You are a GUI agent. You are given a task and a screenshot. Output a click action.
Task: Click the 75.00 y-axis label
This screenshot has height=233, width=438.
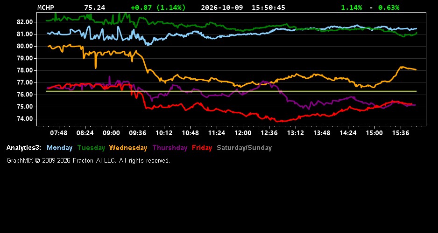(25, 107)
